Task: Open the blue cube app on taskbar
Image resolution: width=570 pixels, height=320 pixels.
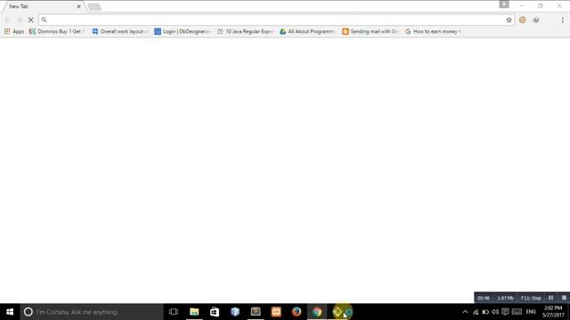Action: pyautogui.click(x=235, y=312)
